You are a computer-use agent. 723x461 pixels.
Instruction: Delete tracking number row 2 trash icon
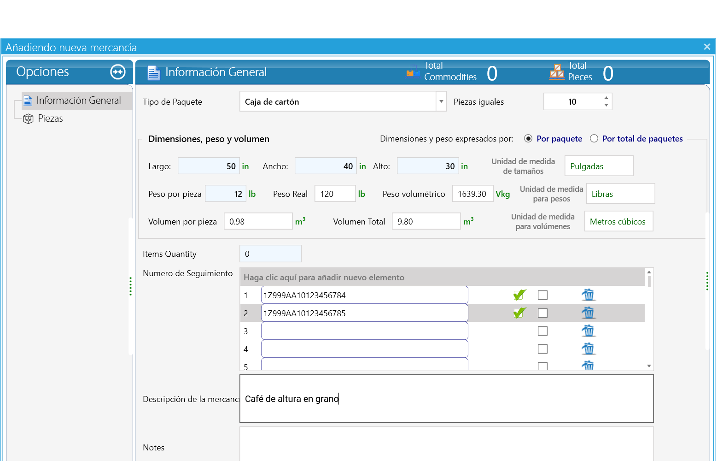(x=588, y=313)
